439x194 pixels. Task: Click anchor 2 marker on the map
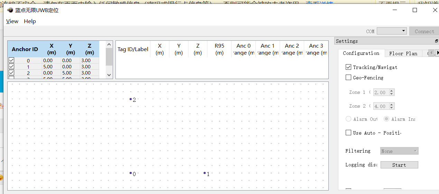pos(131,99)
